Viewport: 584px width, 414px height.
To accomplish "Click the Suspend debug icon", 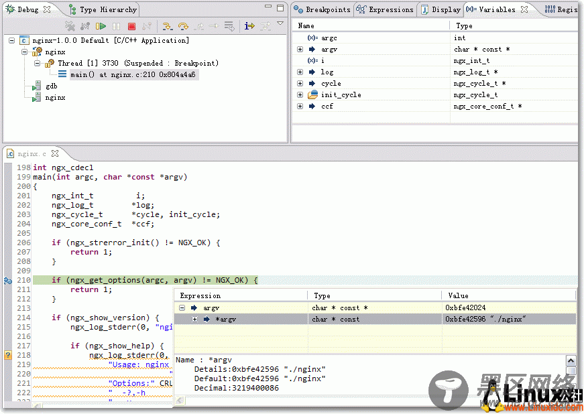I will (x=116, y=26).
